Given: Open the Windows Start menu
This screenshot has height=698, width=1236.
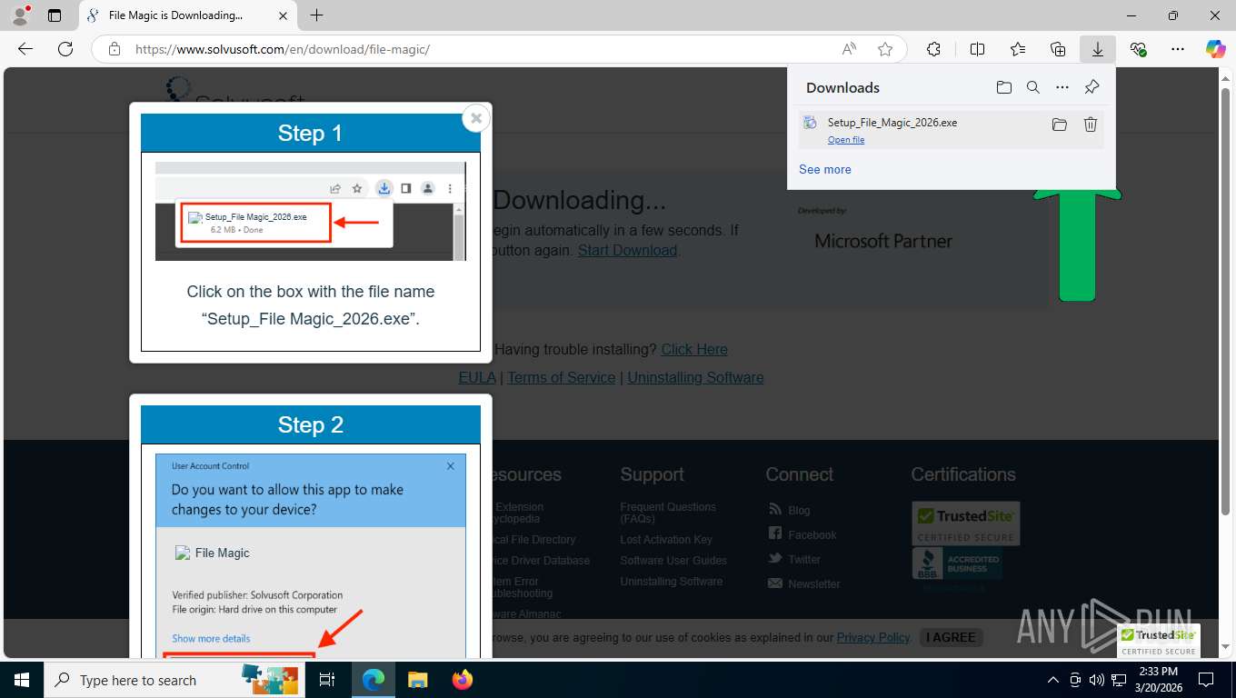Looking at the screenshot, I should [x=22, y=680].
